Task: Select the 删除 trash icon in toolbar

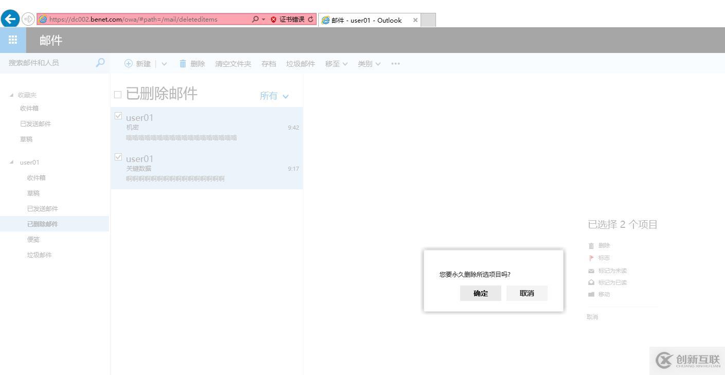Action: (x=183, y=63)
